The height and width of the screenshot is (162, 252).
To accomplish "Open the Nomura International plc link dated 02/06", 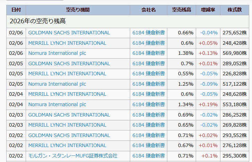I will [57, 53].
